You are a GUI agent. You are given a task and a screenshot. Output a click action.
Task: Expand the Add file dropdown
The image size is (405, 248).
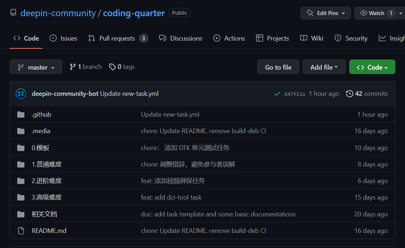click(x=324, y=67)
